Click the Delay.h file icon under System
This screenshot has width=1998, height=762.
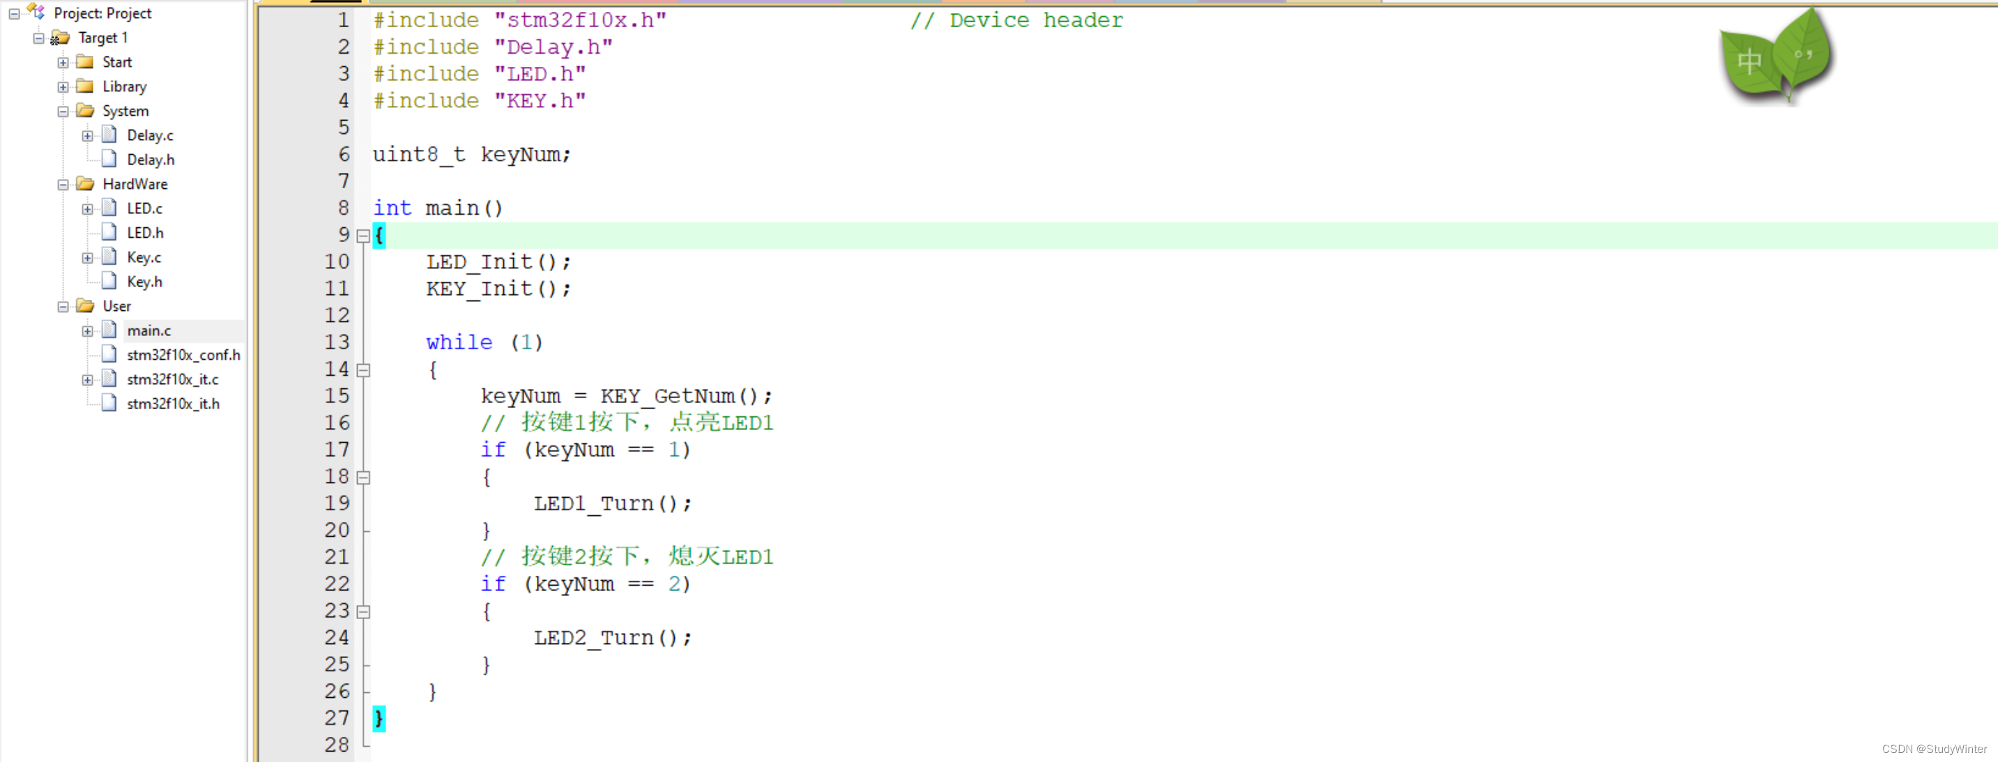[x=109, y=159]
